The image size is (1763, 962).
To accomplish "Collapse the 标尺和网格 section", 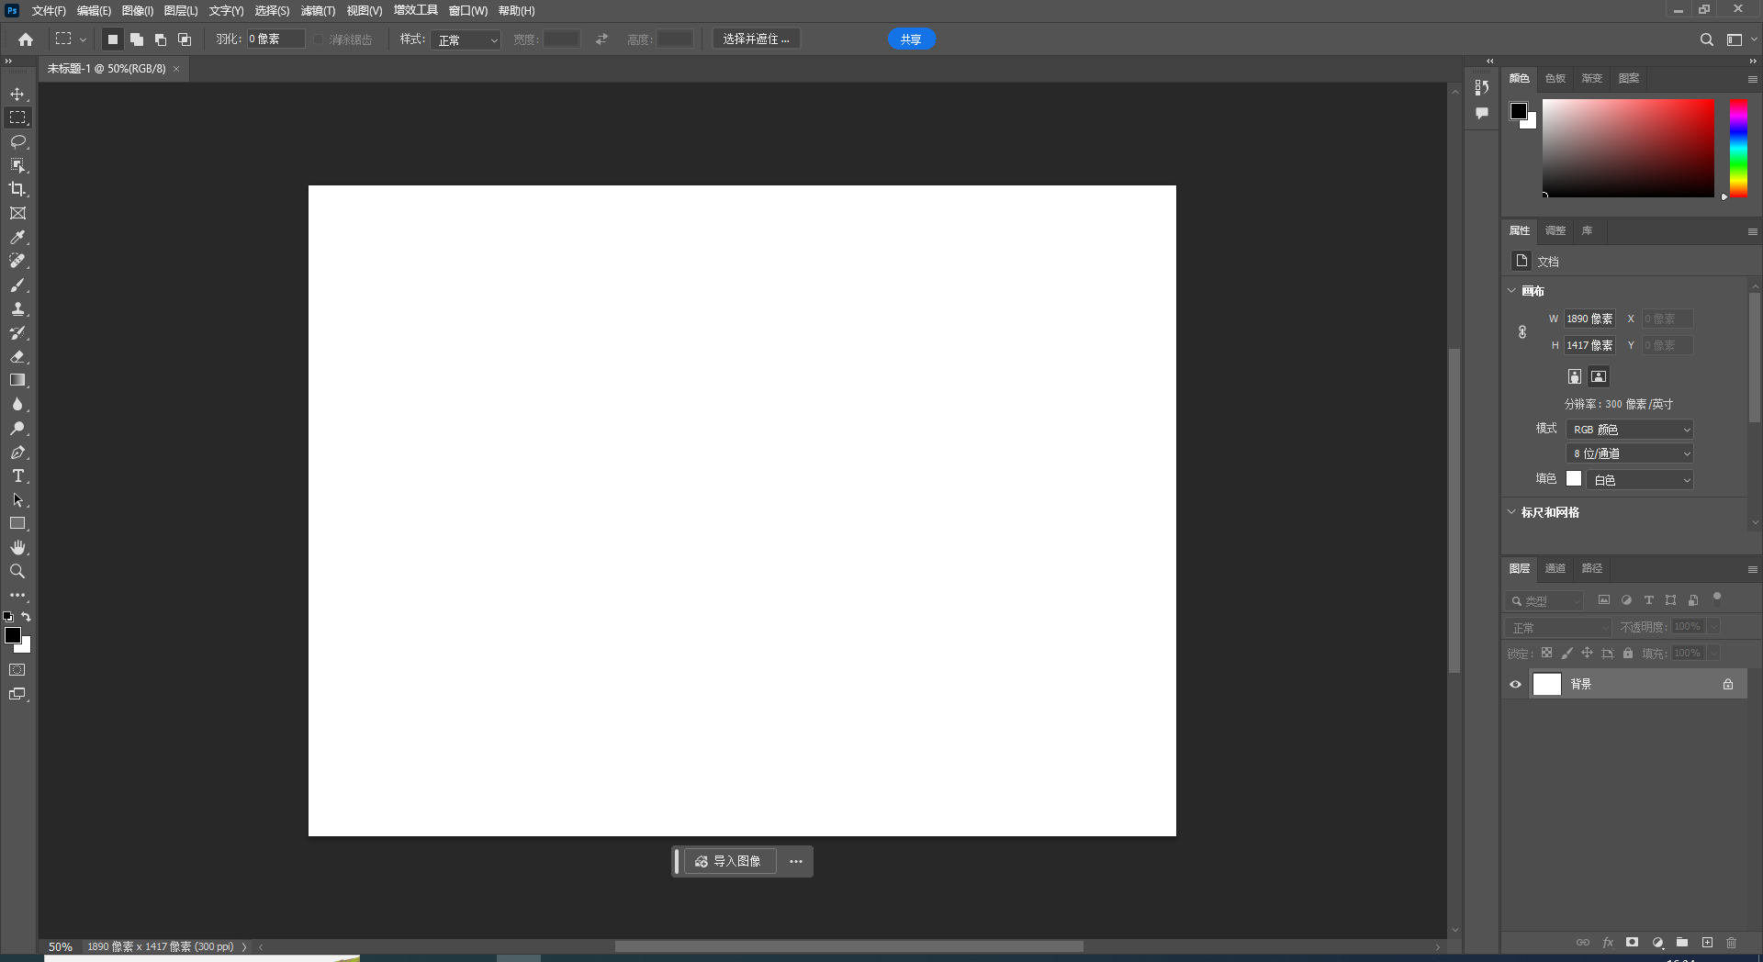I will click(1512, 512).
